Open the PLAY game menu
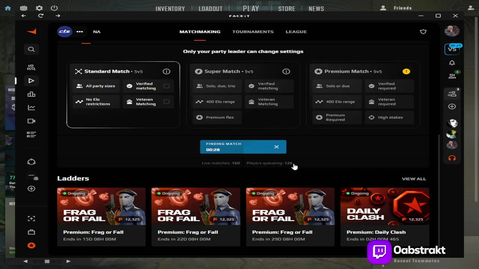Image resolution: width=479 pixels, height=269 pixels. (251, 8)
